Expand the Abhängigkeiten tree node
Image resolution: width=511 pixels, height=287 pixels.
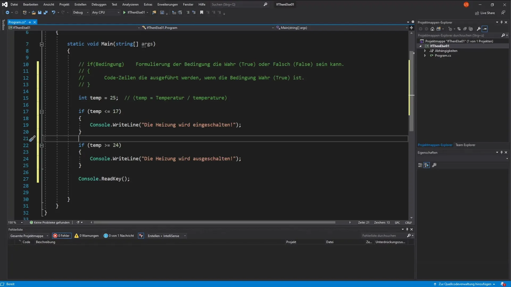tap(425, 51)
